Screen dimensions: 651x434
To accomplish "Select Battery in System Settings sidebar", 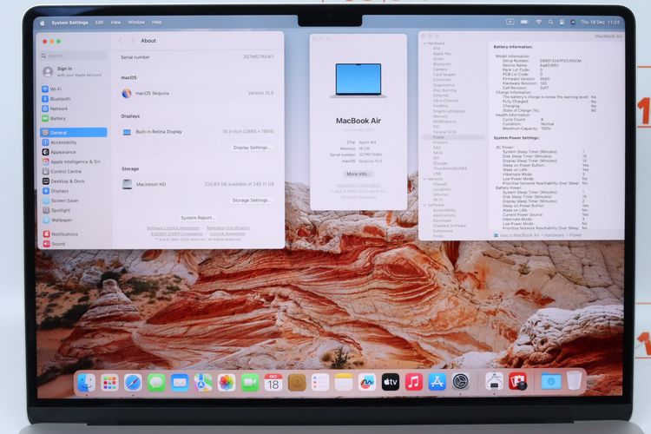I will (x=74, y=118).
